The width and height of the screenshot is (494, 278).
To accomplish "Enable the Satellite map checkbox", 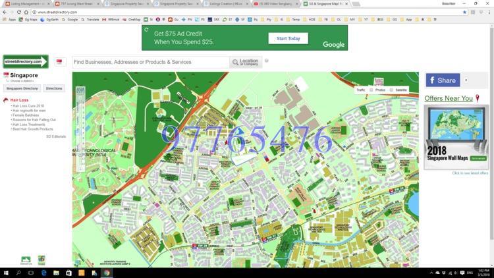I will pos(391,90).
